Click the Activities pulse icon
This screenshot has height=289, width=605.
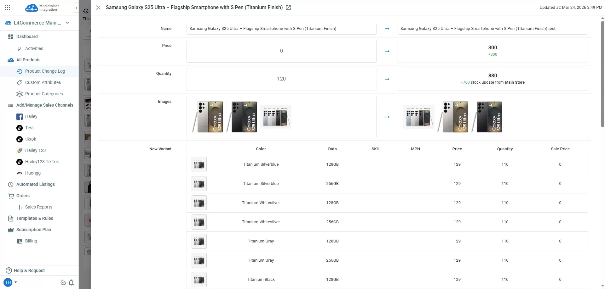(20, 49)
